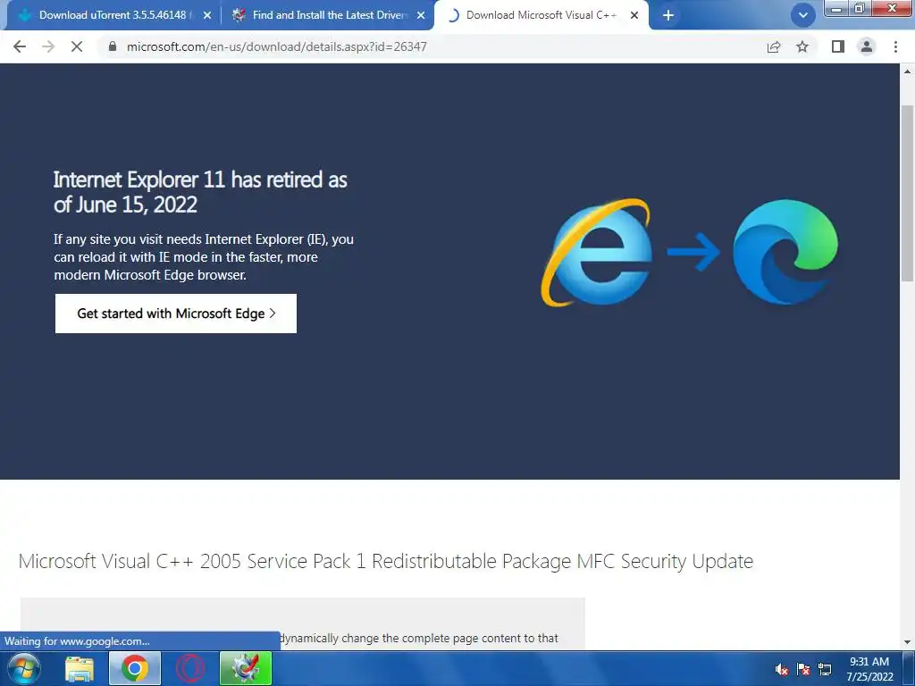Open the clock showing 9:31 AM

pos(869,669)
